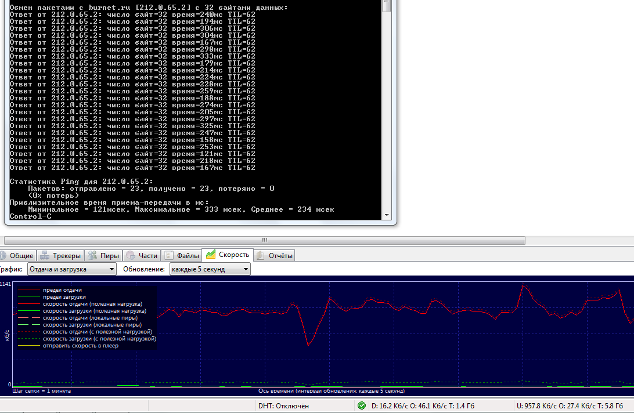
Task: Click the DHT: Отключён status field
Action: (x=283, y=406)
